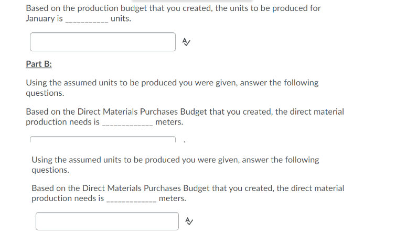Click the word January in the first question

pos(41,19)
